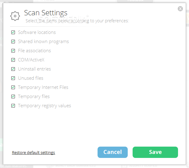The height and width of the screenshot is (168, 189).
Task: Untick the COM/ActiveX checkbox
Action: (13, 60)
